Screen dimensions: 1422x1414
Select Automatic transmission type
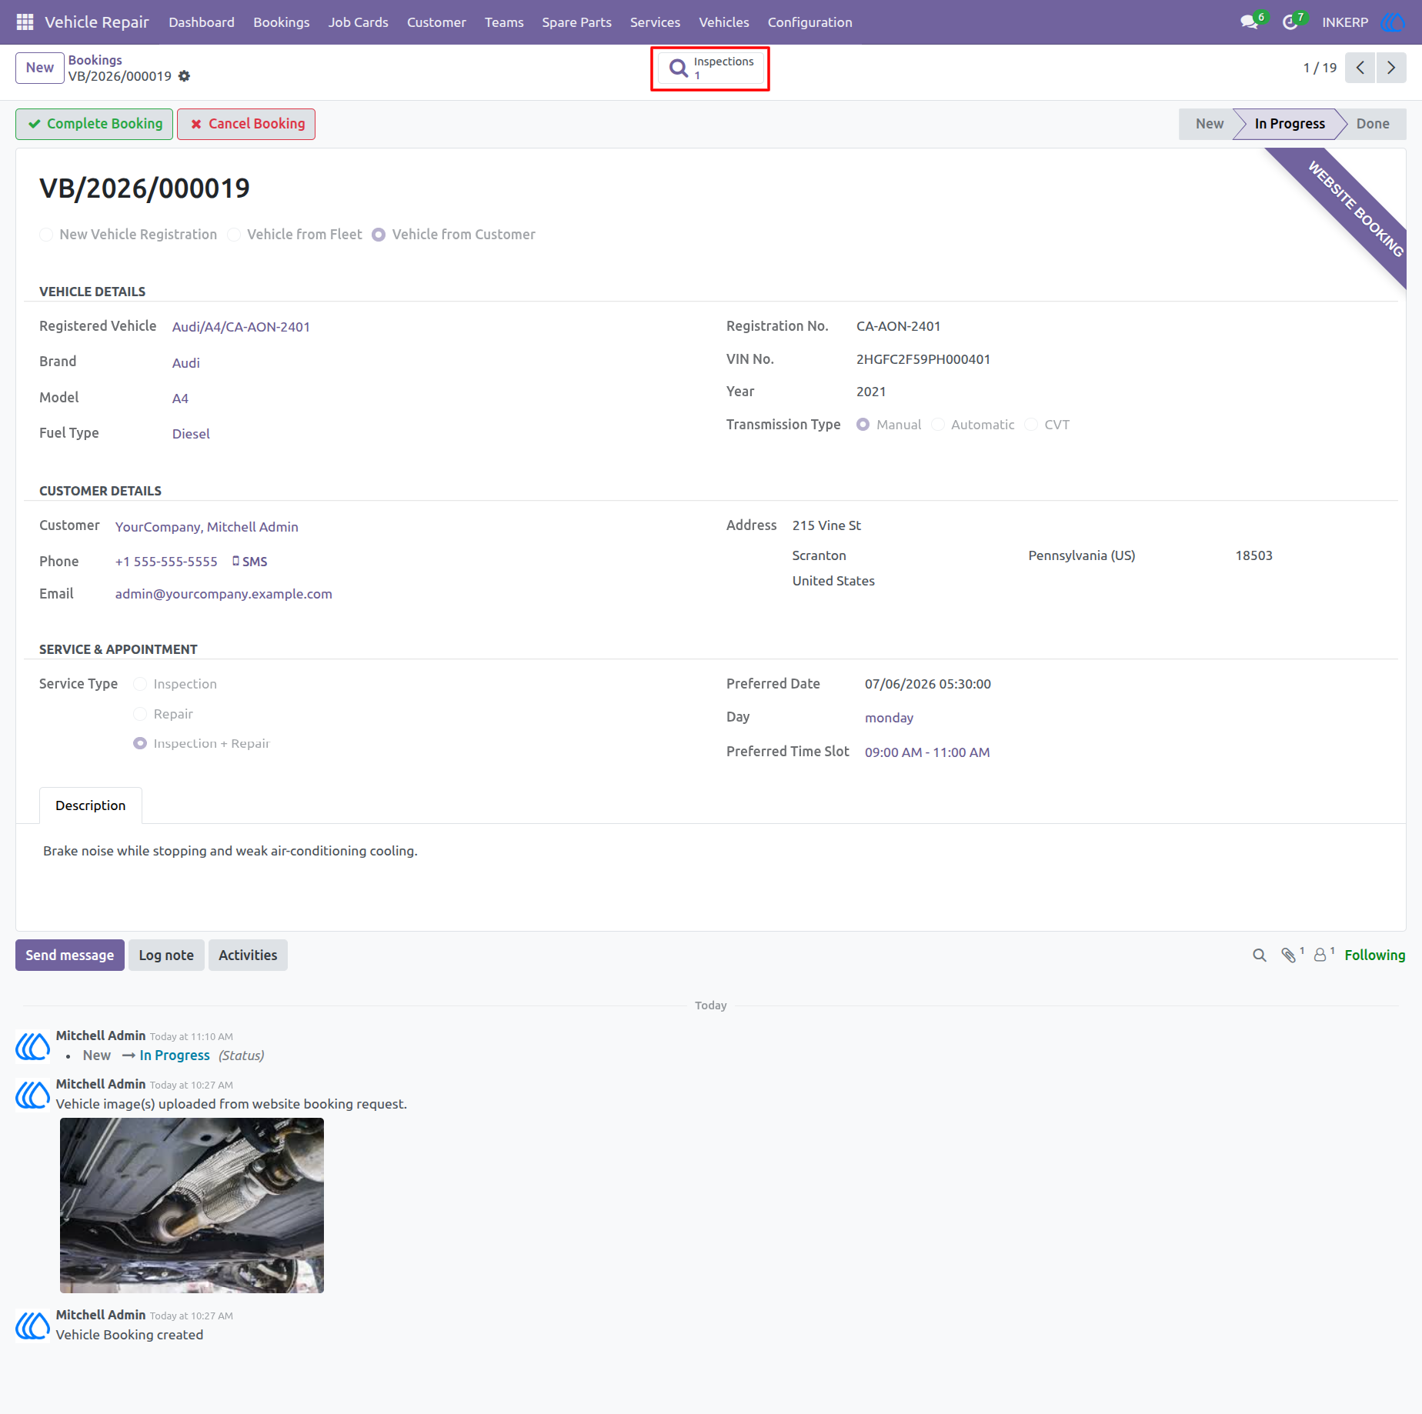click(x=938, y=425)
